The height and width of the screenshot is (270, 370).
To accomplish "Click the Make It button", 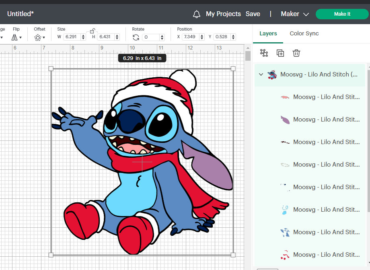I will (x=342, y=14).
